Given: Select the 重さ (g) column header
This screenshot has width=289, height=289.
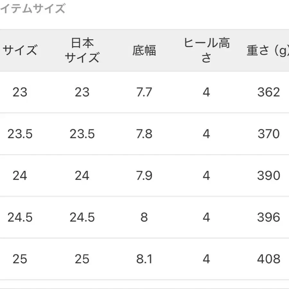Looking at the screenshot, I should click(x=267, y=50).
